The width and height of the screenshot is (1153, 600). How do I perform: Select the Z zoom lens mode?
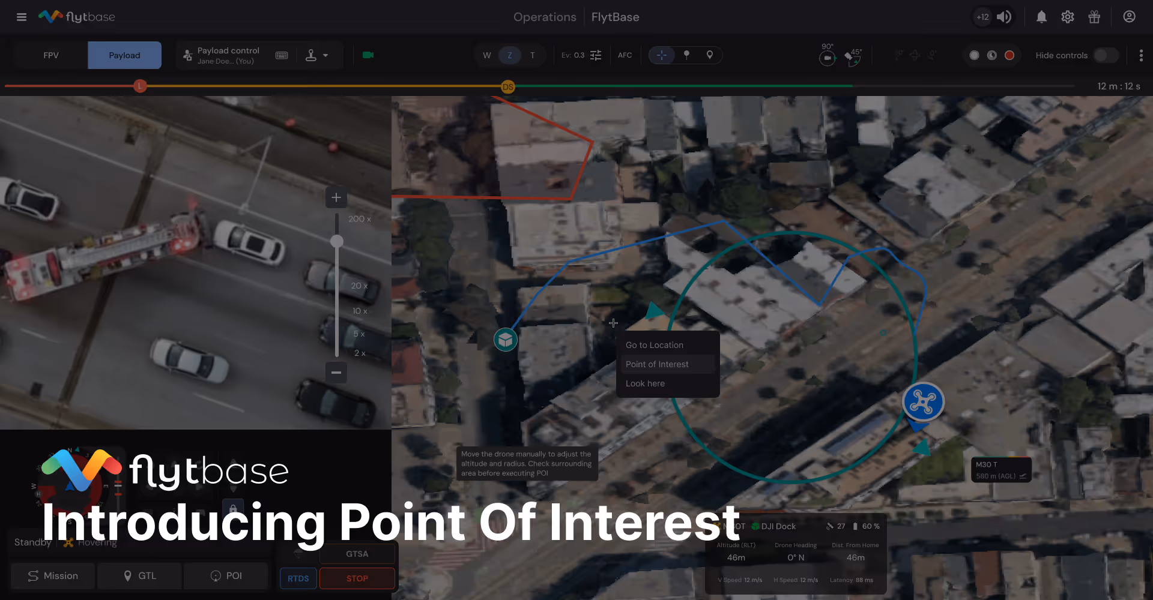coord(510,55)
